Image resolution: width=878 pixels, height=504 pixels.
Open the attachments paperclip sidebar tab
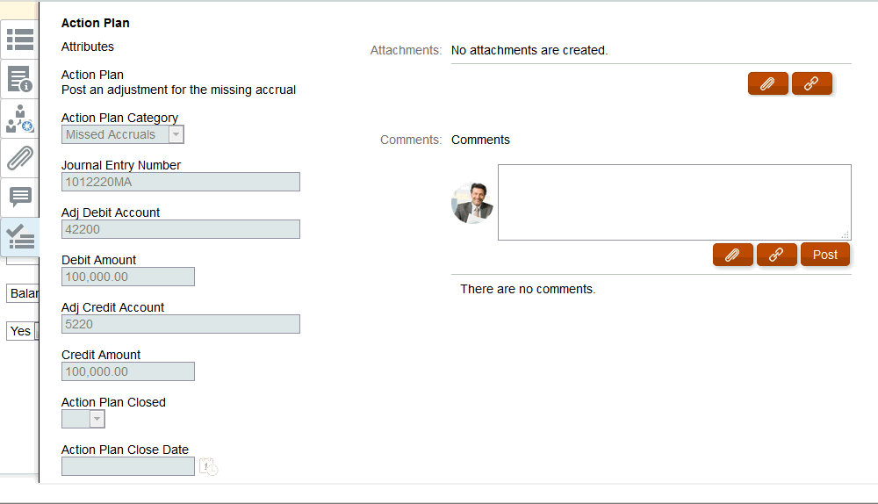[x=19, y=158]
